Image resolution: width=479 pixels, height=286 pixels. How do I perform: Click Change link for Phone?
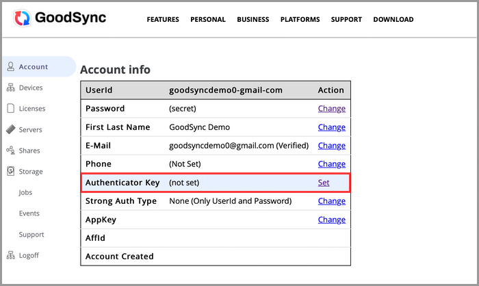coord(332,164)
